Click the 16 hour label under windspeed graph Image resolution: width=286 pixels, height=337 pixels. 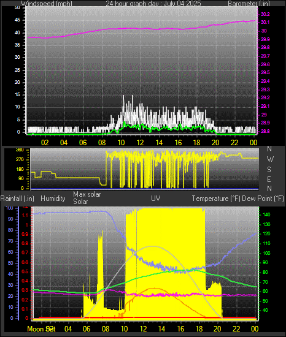178,143
